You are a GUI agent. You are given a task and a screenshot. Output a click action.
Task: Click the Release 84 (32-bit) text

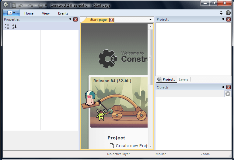[x=112, y=81]
